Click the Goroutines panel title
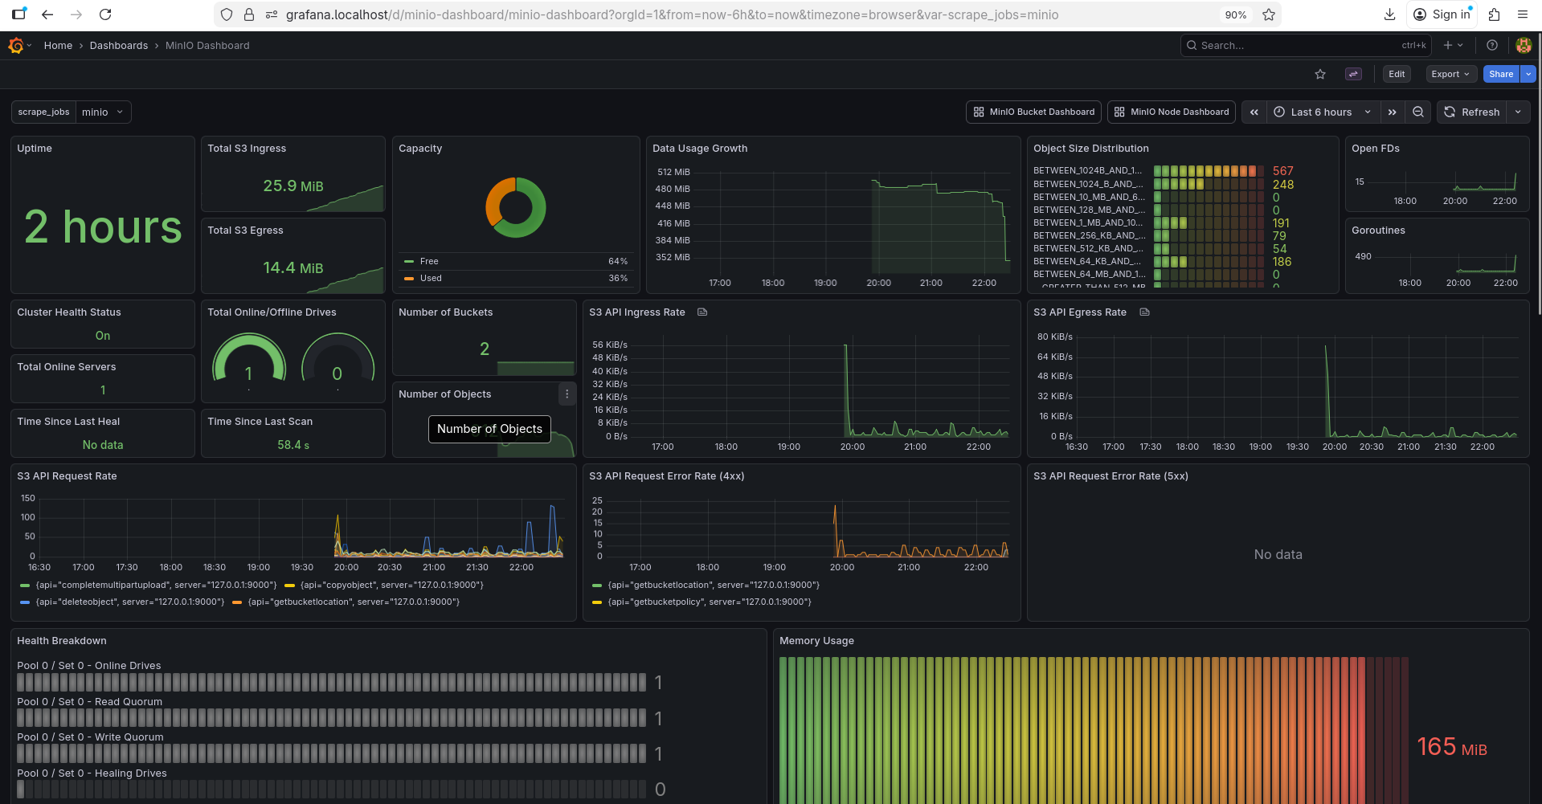 coord(1378,231)
